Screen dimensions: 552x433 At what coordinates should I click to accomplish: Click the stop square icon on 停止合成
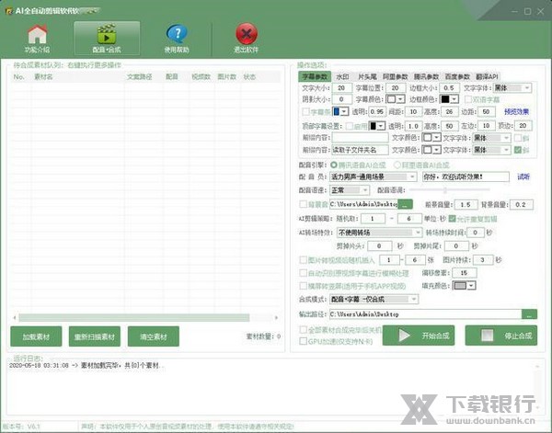coord(488,336)
